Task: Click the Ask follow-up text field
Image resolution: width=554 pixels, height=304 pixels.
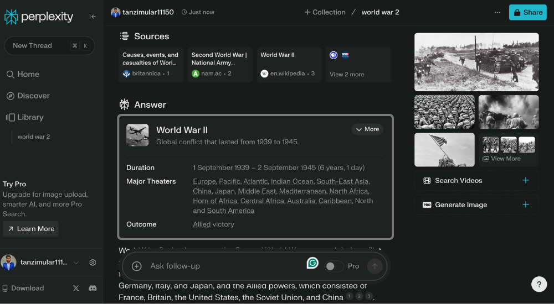Action: click(222, 266)
